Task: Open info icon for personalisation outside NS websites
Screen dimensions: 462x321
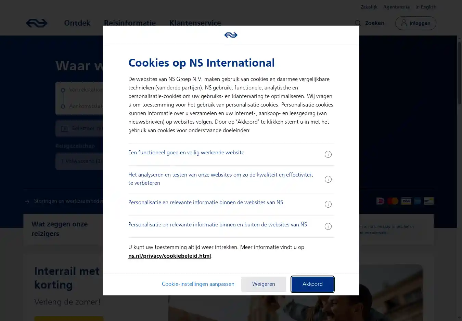Action: [x=328, y=226]
